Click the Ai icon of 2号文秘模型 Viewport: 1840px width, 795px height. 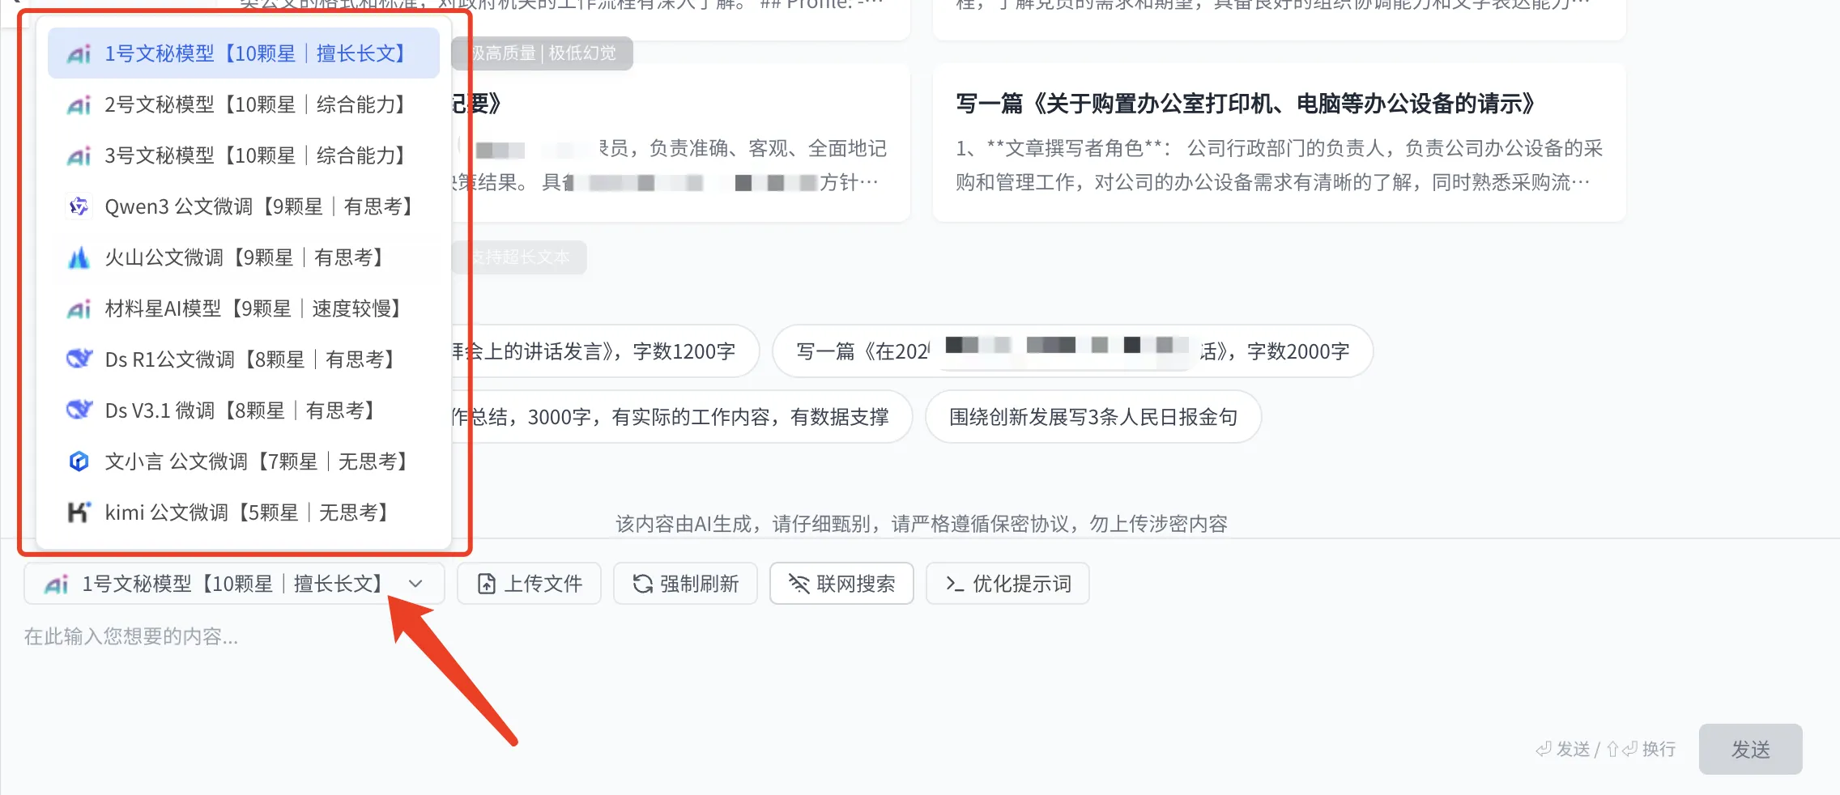coord(79,105)
